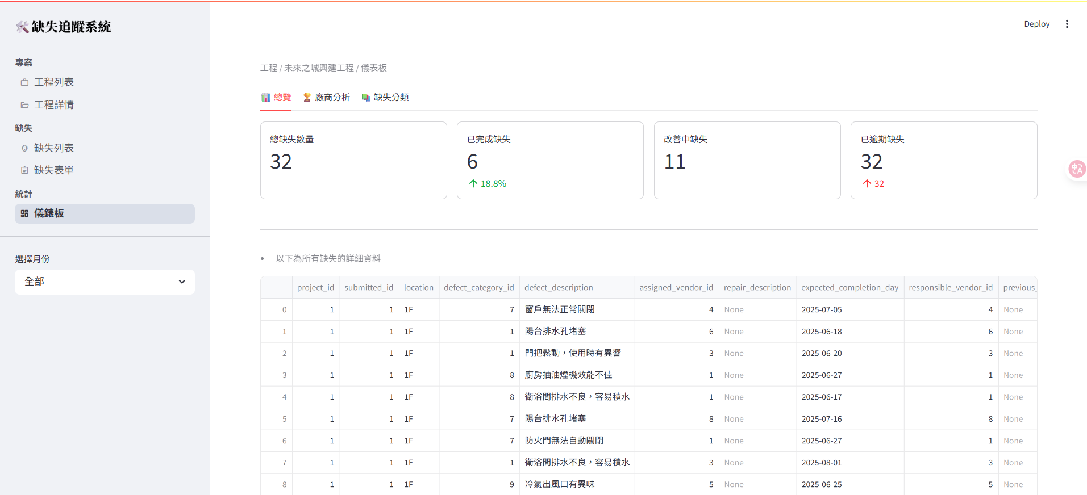
Task: Click the 工程詳情 folder icon
Action: click(x=24, y=105)
